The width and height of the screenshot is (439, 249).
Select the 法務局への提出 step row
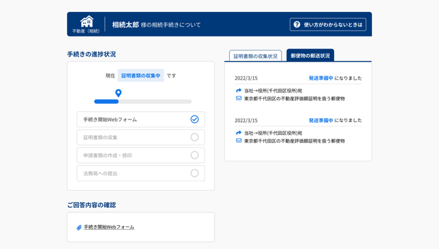tap(141, 173)
